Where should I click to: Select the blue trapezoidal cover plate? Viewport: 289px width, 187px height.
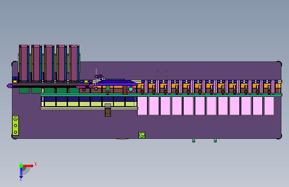(116, 83)
